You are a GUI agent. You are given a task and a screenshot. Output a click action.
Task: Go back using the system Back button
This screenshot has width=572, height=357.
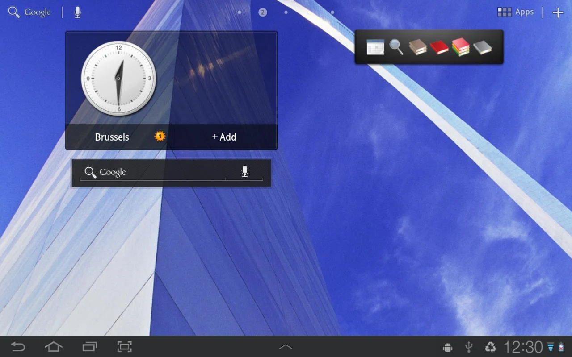pyautogui.click(x=18, y=347)
